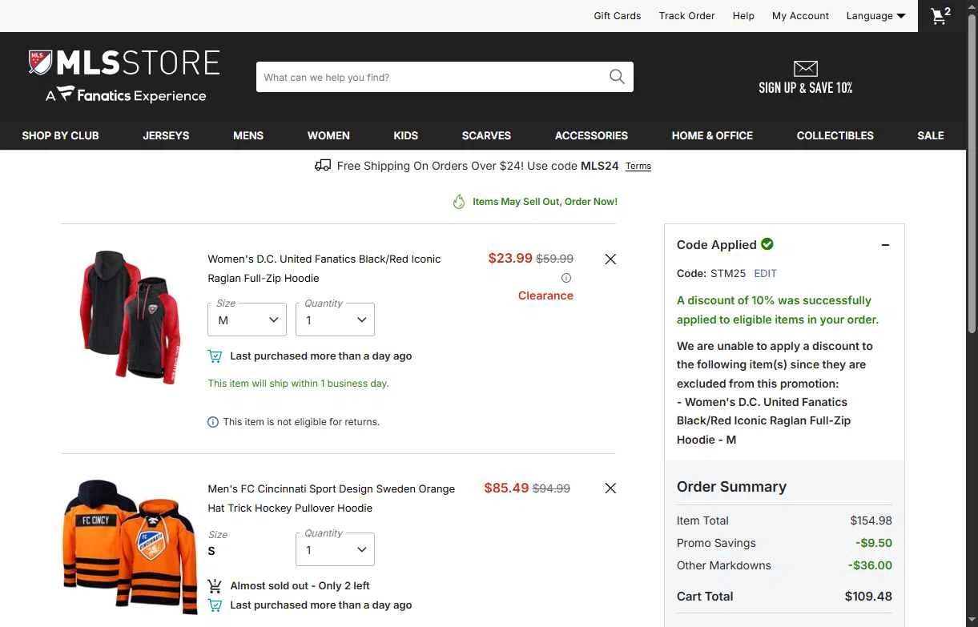Click the Item Total $154.98 value

(871, 520)
